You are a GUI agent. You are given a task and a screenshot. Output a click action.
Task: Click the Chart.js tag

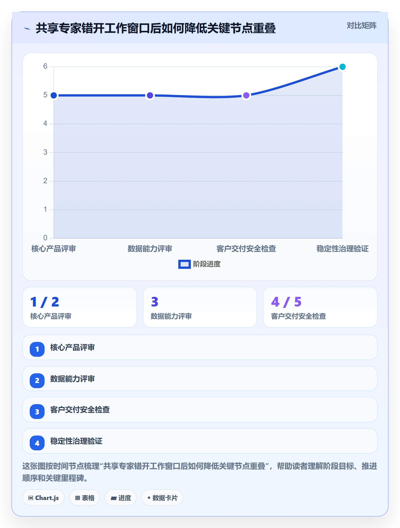click(x=43, y=498)
